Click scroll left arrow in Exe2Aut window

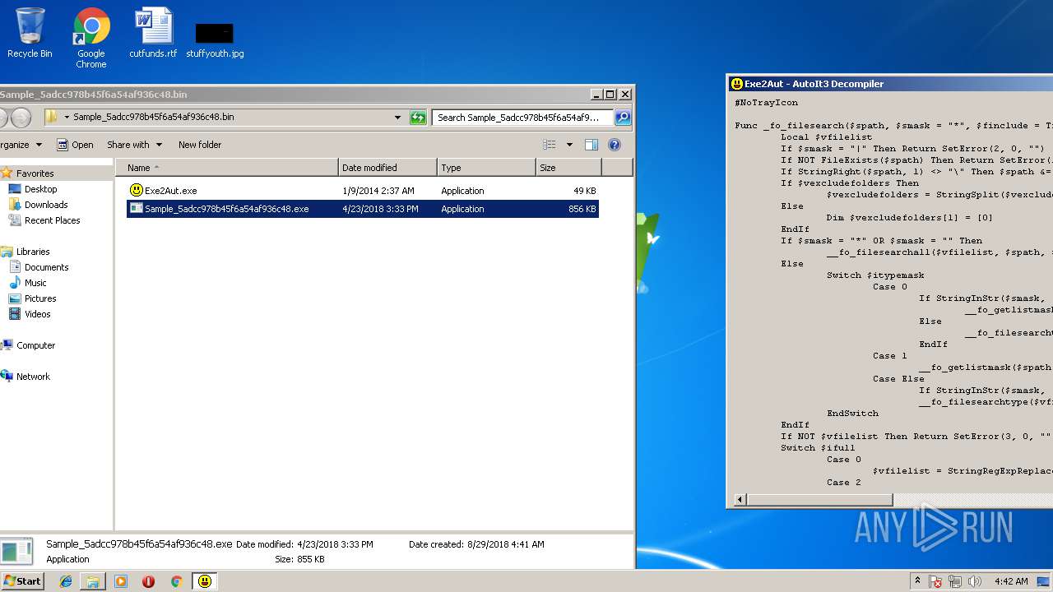coord(740,499)
